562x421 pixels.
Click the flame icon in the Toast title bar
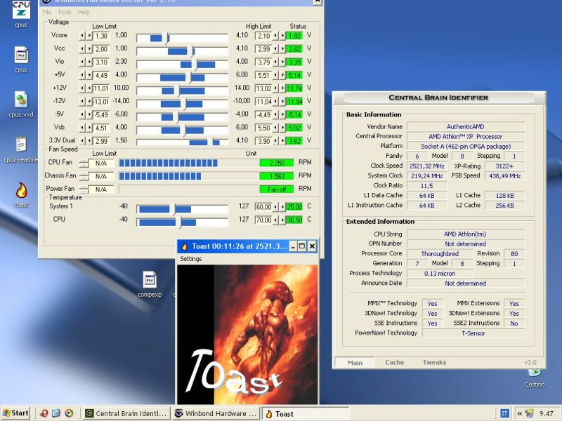(185, 246)
